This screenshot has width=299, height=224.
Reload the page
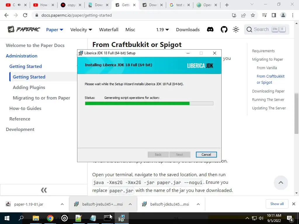tap(25, 15)
